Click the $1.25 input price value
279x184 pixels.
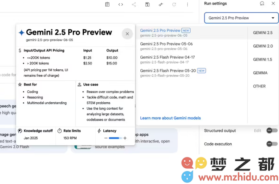(87, 58)
